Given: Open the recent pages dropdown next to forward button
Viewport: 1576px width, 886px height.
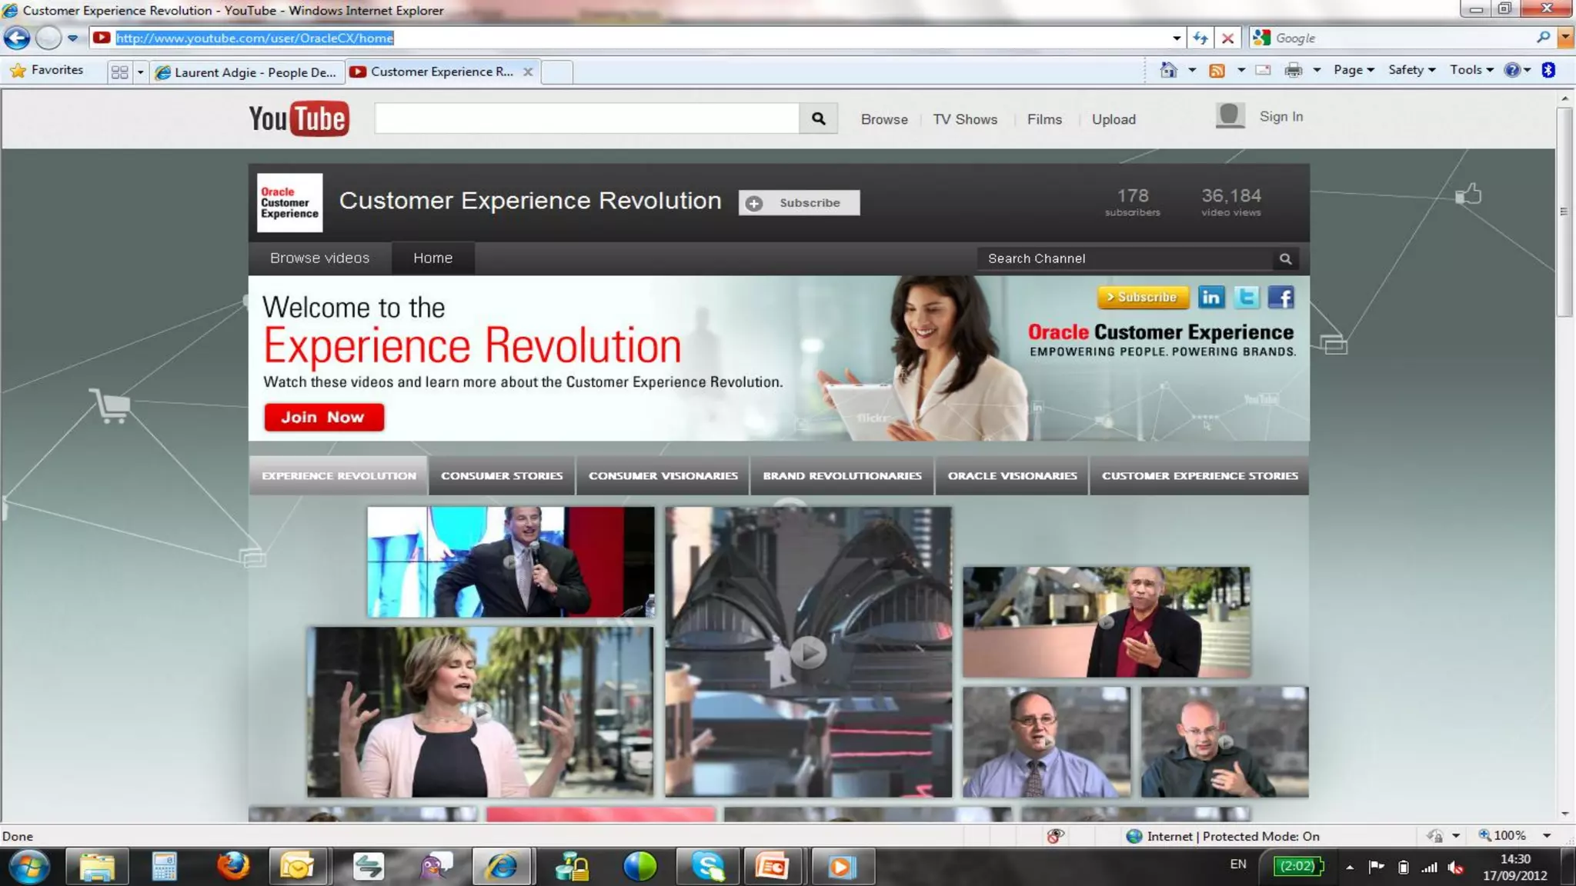Looking at the screenshot, I should tap(72, 38).
